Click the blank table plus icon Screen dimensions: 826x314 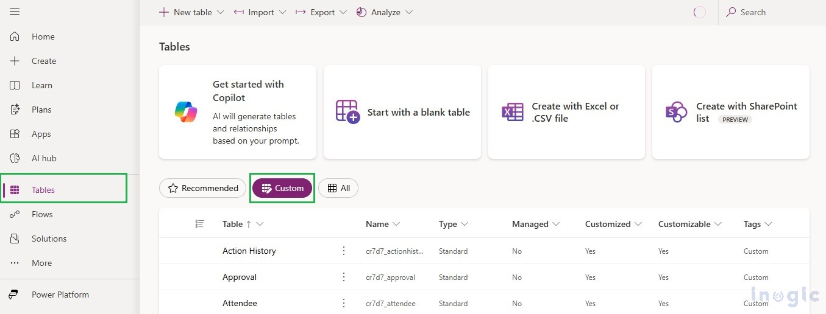coord(348,112)
